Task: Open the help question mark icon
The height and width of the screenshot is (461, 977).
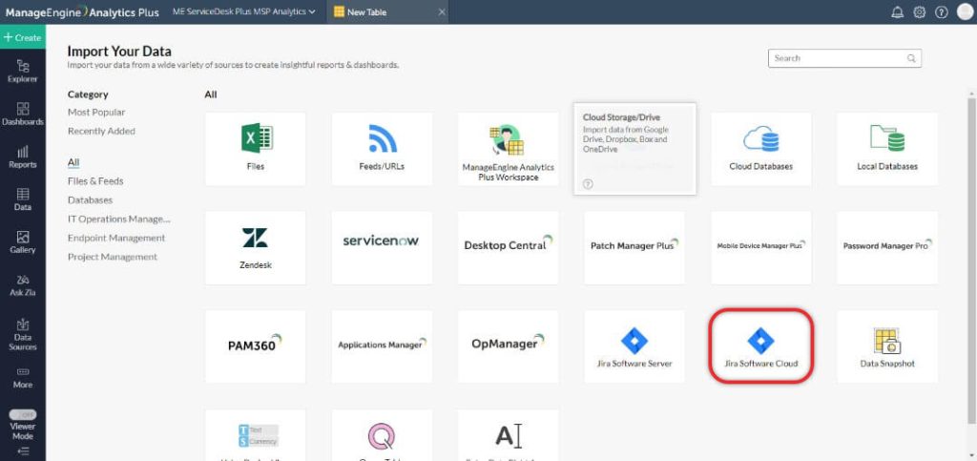Action: 941,12
